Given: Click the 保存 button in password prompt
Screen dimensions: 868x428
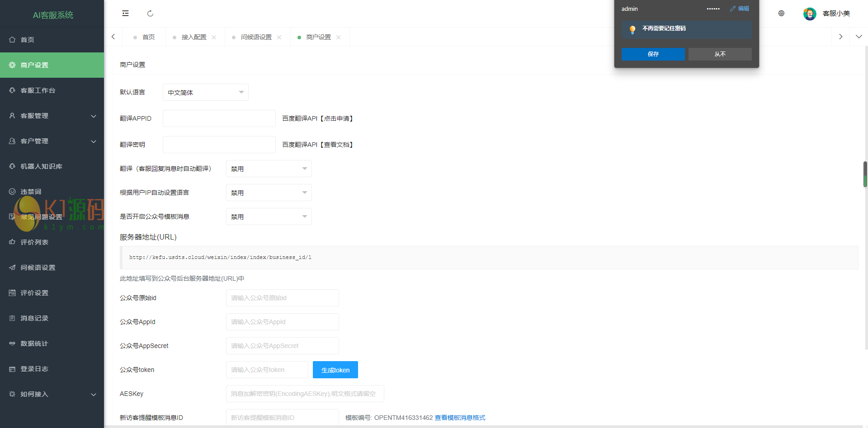Looking at the screenshot, I should [653, 54].
